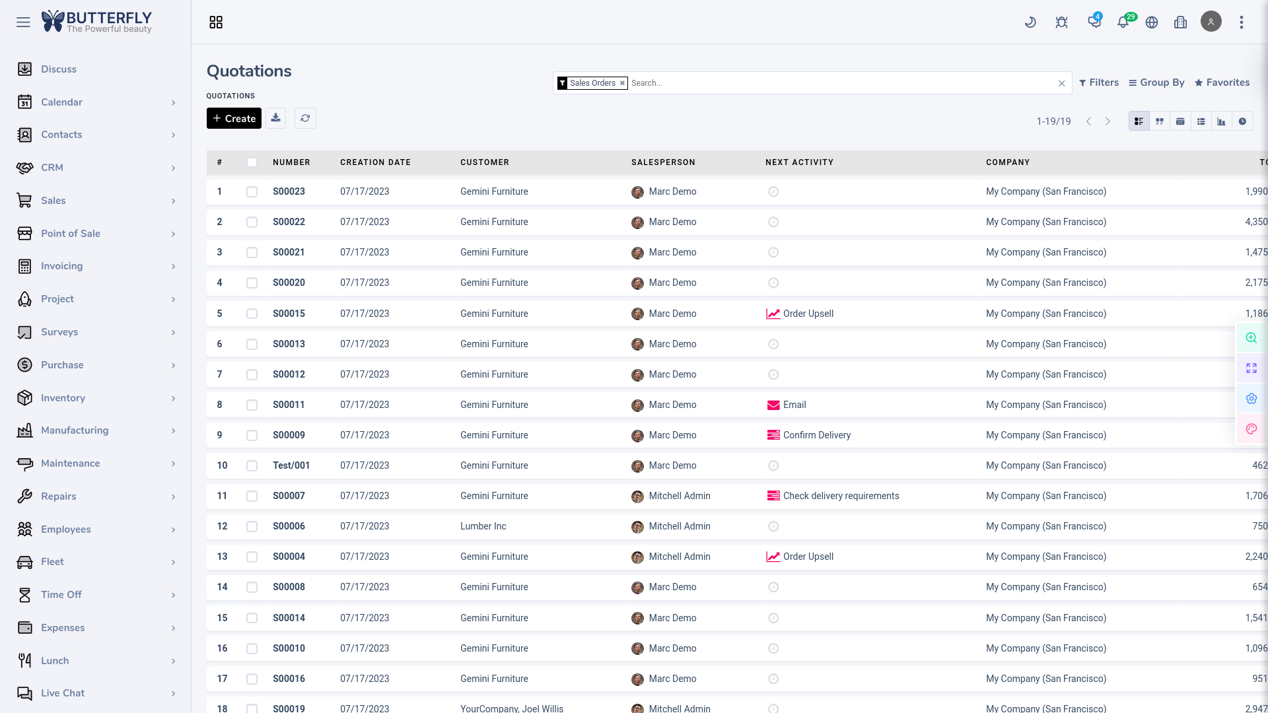1268x713 pixels.
Task: Check the S00023 row checkbox
Action: (x=252, y=192)
